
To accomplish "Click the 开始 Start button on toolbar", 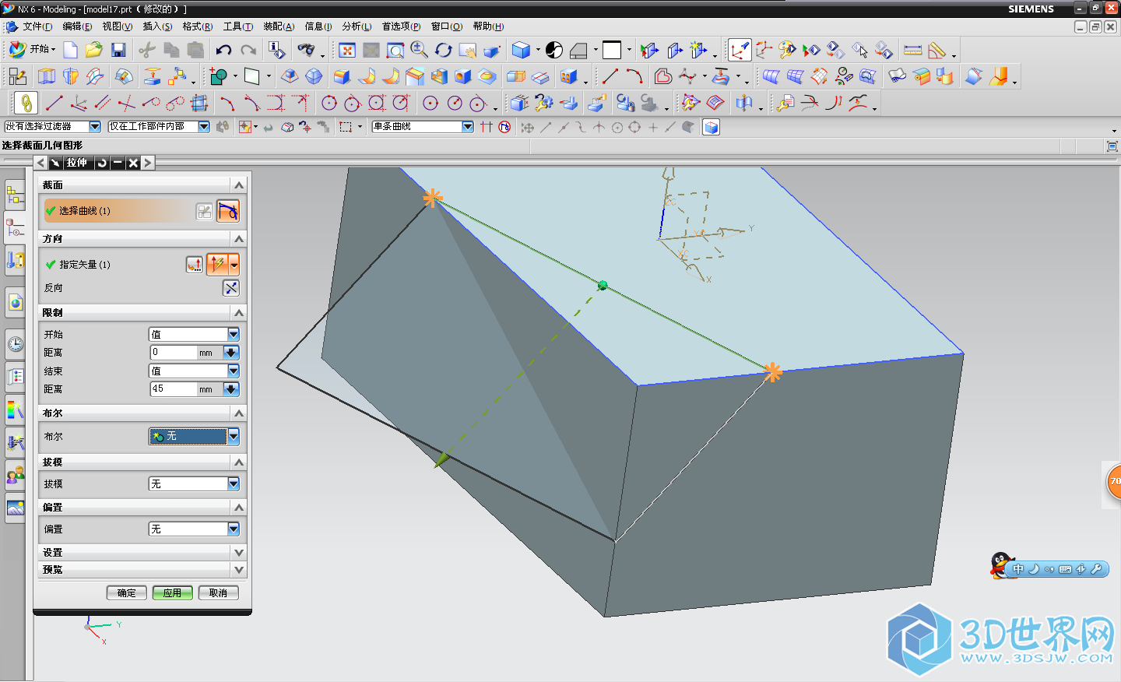I will [32, 49].
